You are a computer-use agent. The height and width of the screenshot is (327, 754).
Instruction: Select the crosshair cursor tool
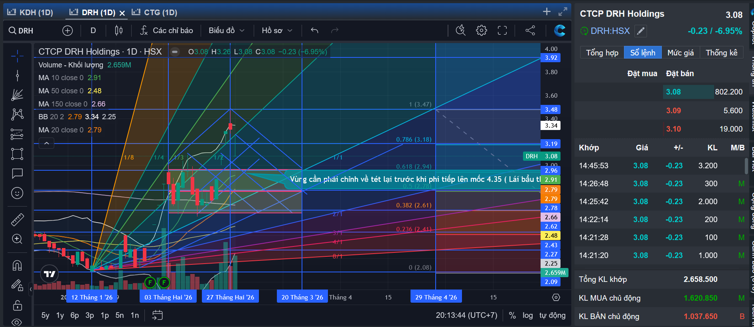[x=17, y=56]
